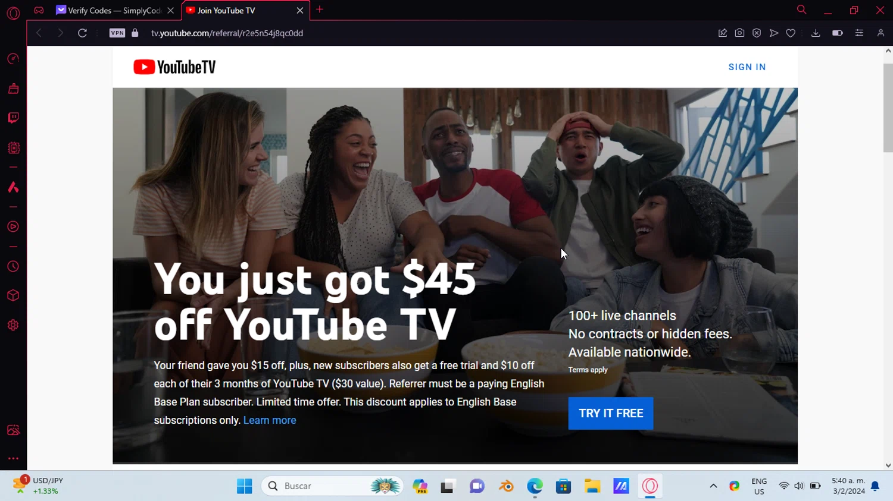Click the scrollbar up arrow

(888, 51)
